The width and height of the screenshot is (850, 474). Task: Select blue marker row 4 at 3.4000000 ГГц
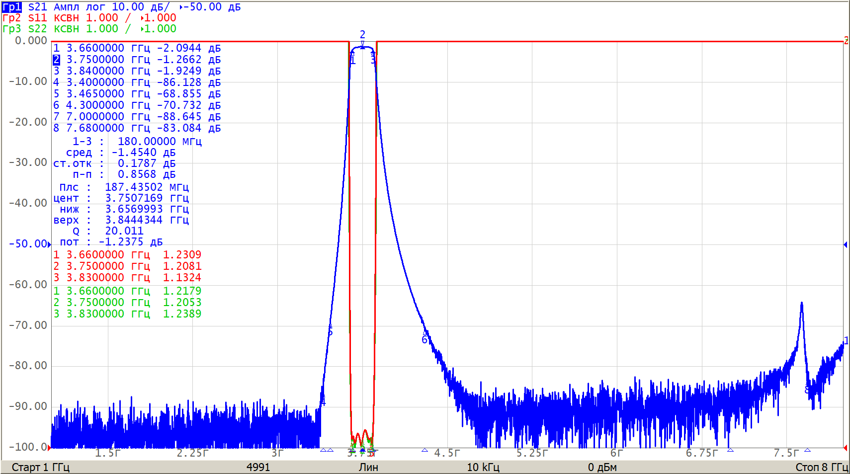tap(137, 82)
